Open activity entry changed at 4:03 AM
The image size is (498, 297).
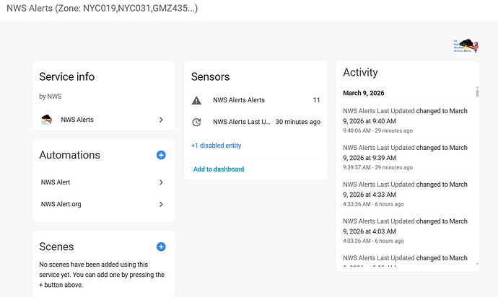406,231
